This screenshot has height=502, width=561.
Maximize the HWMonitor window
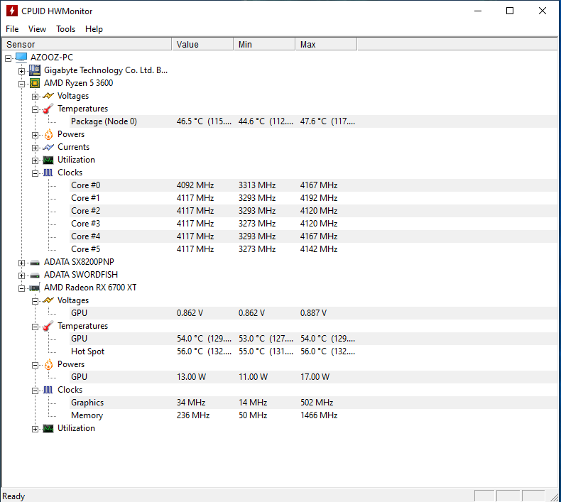pos(510,11)
